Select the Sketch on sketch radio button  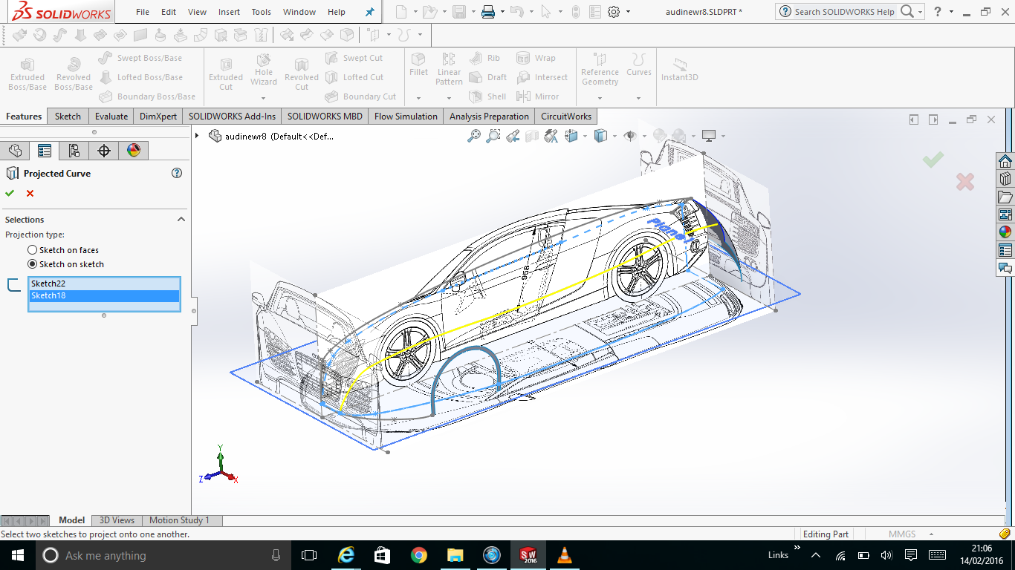[x=33, y=264]
